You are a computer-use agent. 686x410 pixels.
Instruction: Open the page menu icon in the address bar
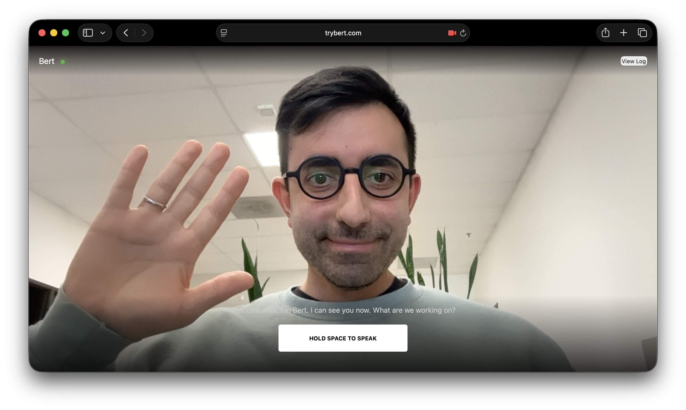(224, 33)
